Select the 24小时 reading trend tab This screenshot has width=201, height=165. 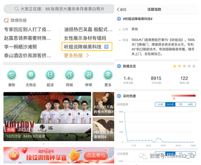tap(170, 104)
